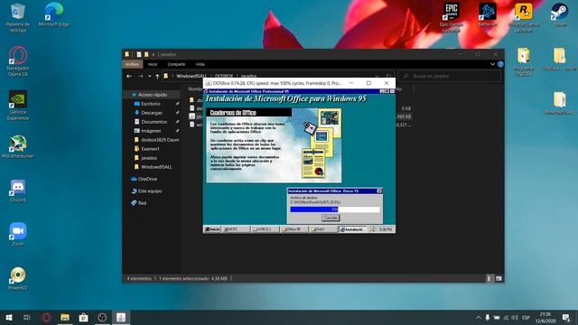Select Office 95 task in Win95 taskbar
This screenshot has height=325, width=578.
tap(294, 229)
